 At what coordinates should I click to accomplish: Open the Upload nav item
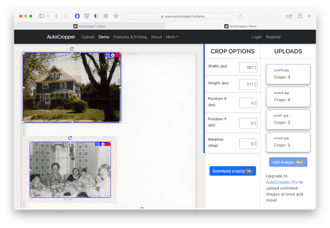coord(88,37)
